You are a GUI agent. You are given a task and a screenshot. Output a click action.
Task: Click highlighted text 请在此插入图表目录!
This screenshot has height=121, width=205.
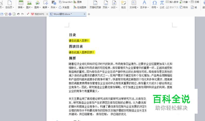coord(81,52)
